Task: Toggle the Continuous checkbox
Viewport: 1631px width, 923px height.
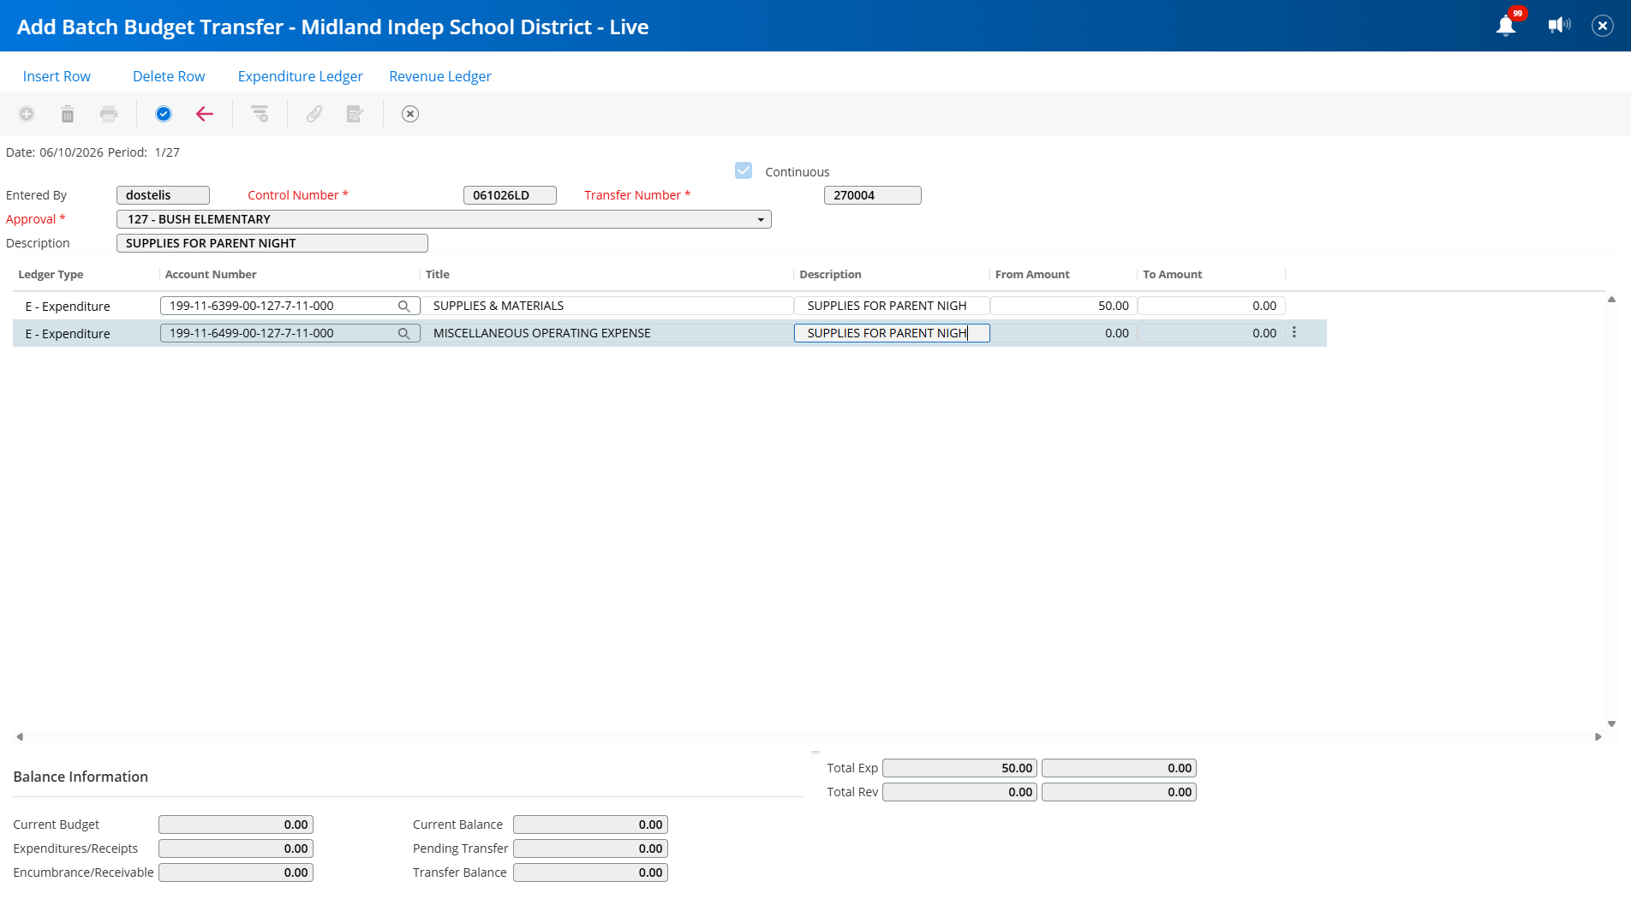Action: pos(744,171)
